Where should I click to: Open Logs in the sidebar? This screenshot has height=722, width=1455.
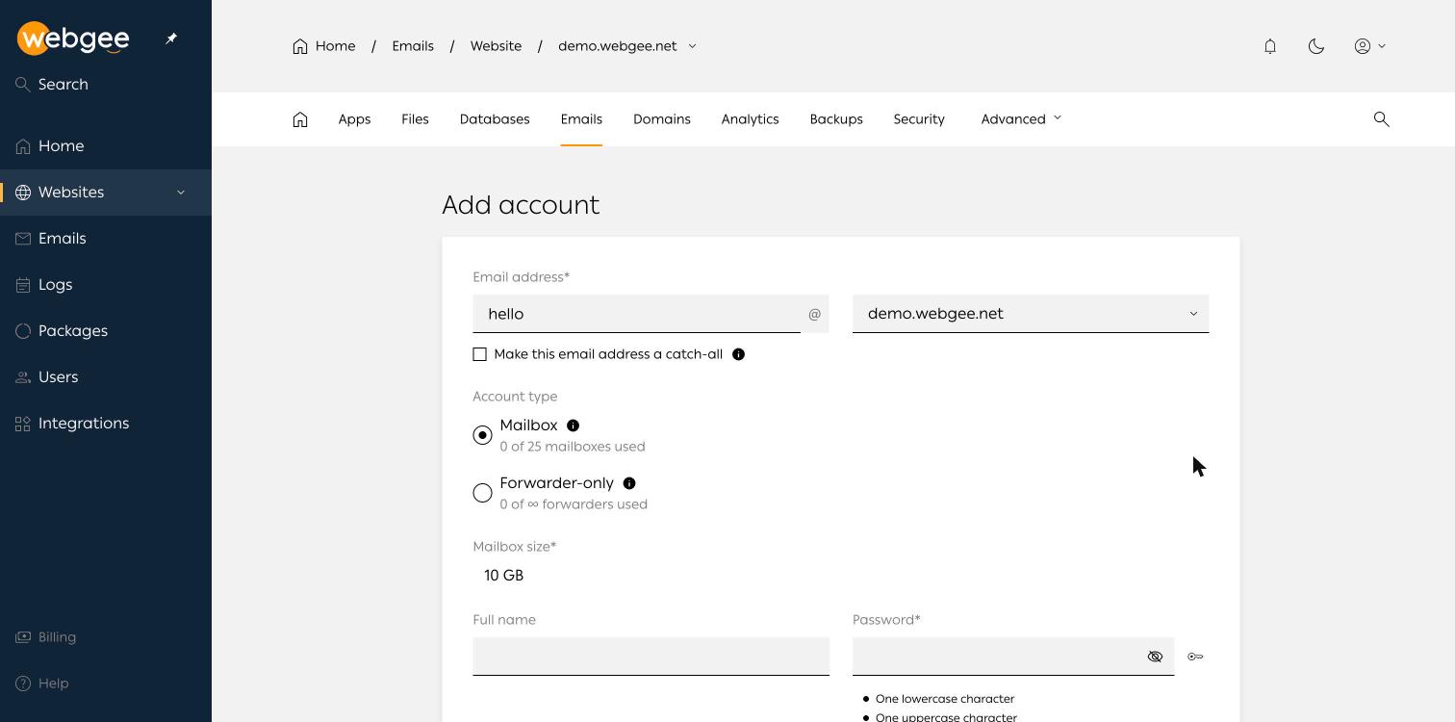click(106, 285)
